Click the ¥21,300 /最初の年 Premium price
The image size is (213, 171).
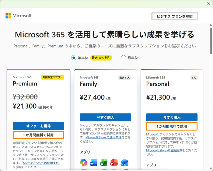click(x=33, y=106)
